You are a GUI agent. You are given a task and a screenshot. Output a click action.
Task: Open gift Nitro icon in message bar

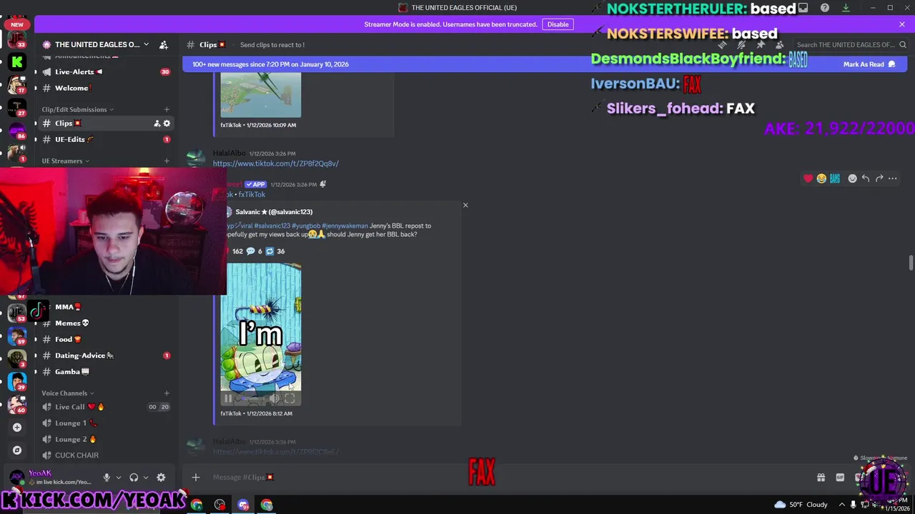coord(821,478)
